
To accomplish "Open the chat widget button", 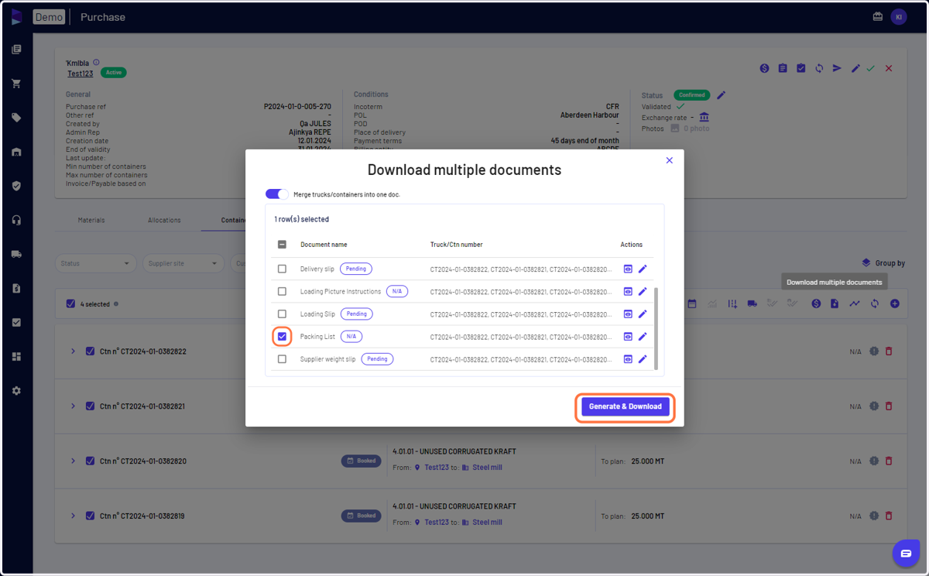I will coord(906,553).
